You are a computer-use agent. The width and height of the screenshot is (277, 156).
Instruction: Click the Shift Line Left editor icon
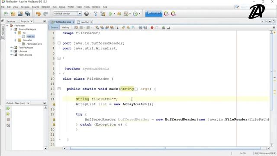pyautogui.click(x=140, y=28)
